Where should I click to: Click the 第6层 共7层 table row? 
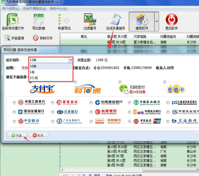pyautogui.click(x=129, y=156)
